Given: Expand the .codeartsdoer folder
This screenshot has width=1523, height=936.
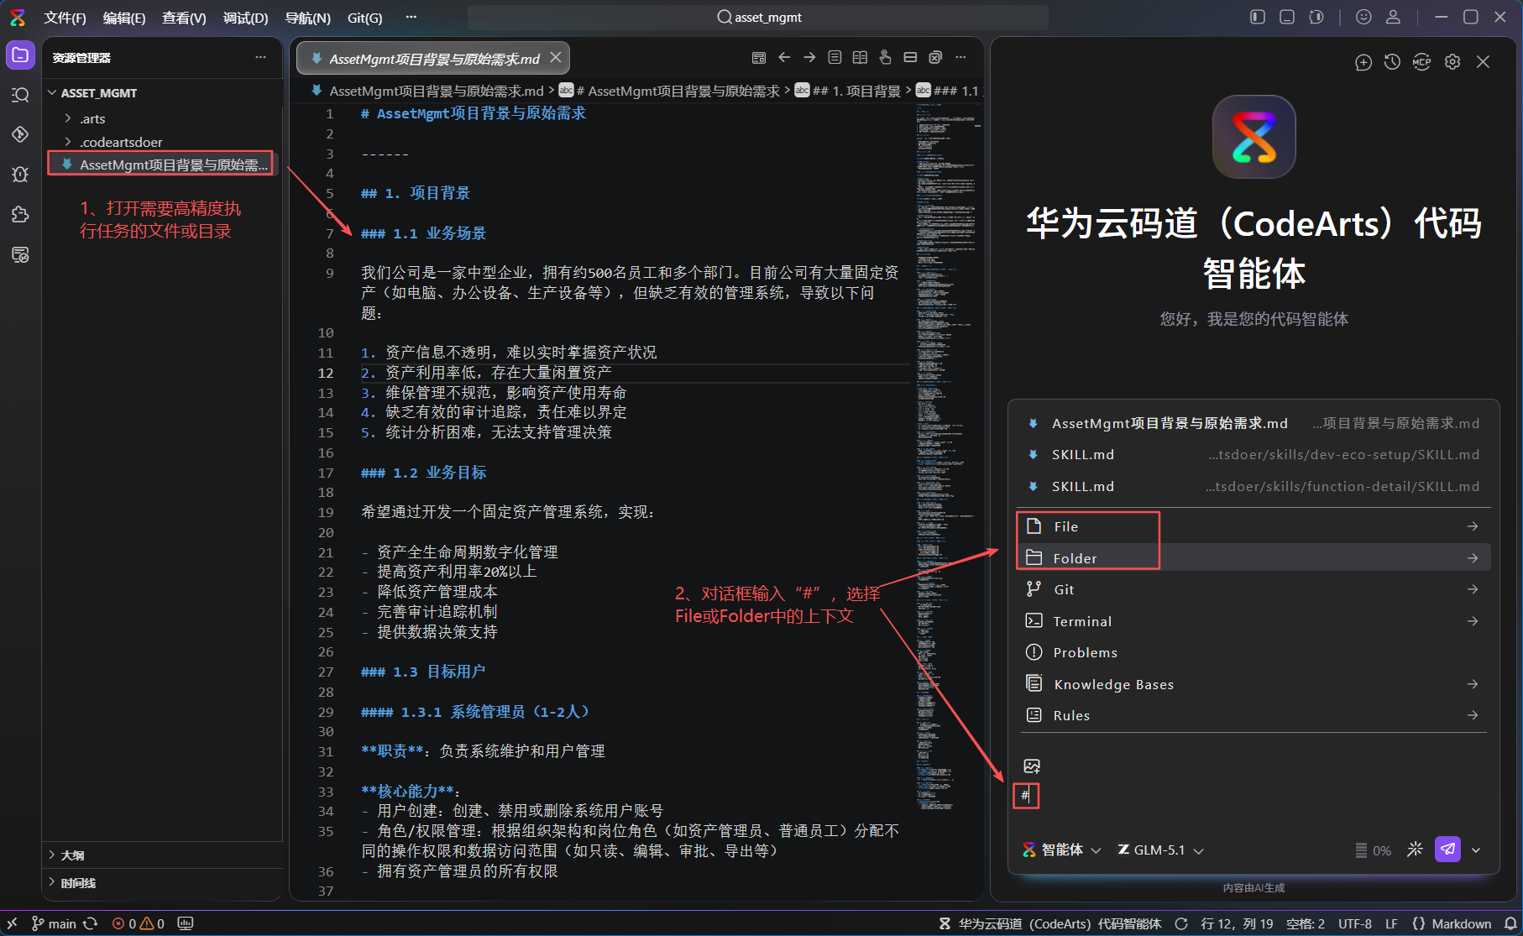Looking at the screenshot, I should (68, 142).
